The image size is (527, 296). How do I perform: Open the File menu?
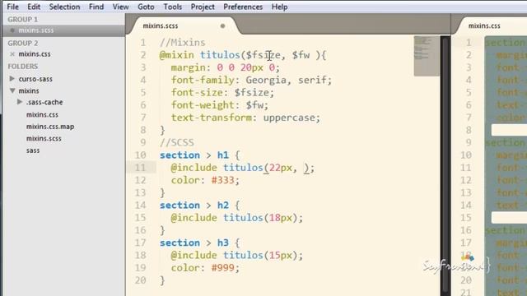(x=13, y=7)
